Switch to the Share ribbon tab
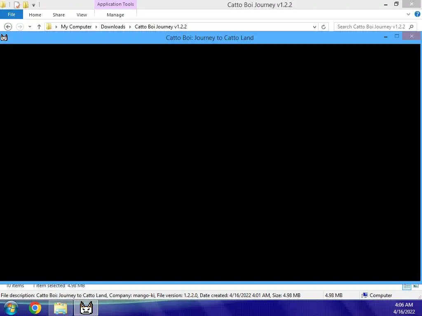 point(59,15)
